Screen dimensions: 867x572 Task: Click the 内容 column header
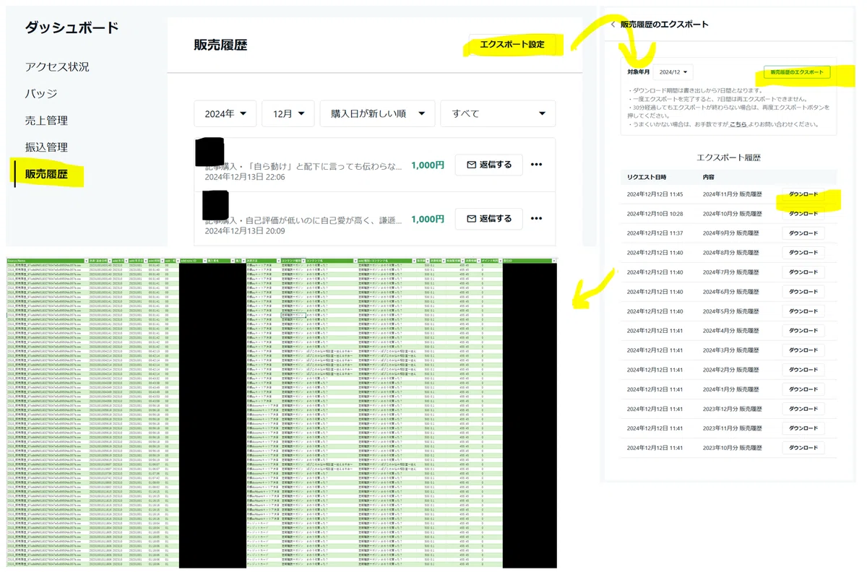709,177
